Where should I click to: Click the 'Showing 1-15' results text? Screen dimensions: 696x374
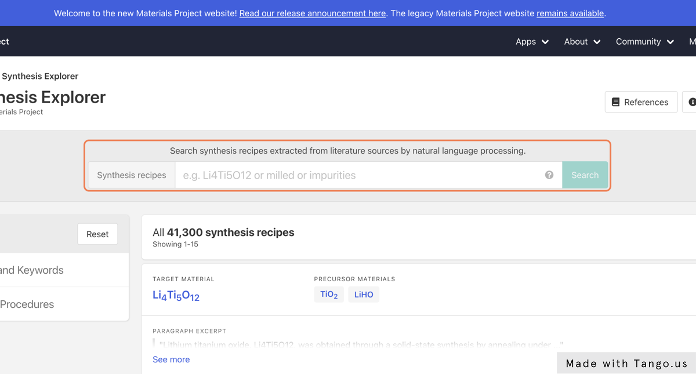(x=175, y=244)
